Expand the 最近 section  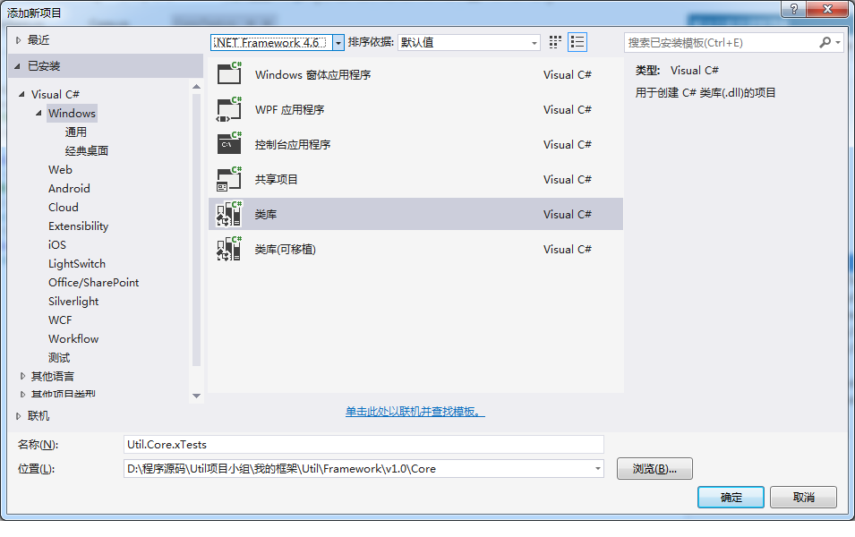tap(18, 39)
